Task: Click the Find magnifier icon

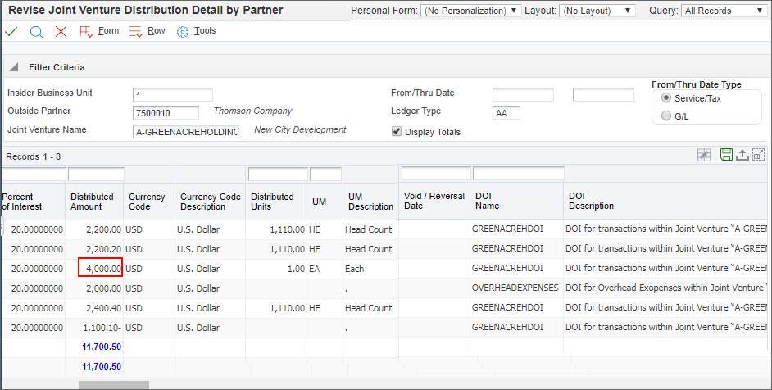Action: point(36,32)
